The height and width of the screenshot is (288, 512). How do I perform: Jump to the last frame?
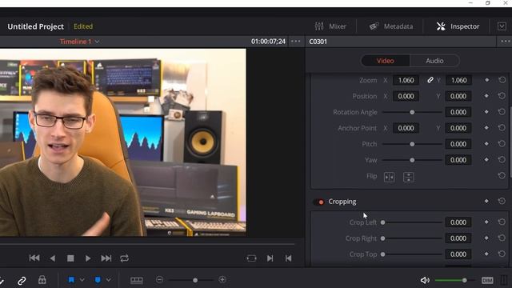[106, 258]
